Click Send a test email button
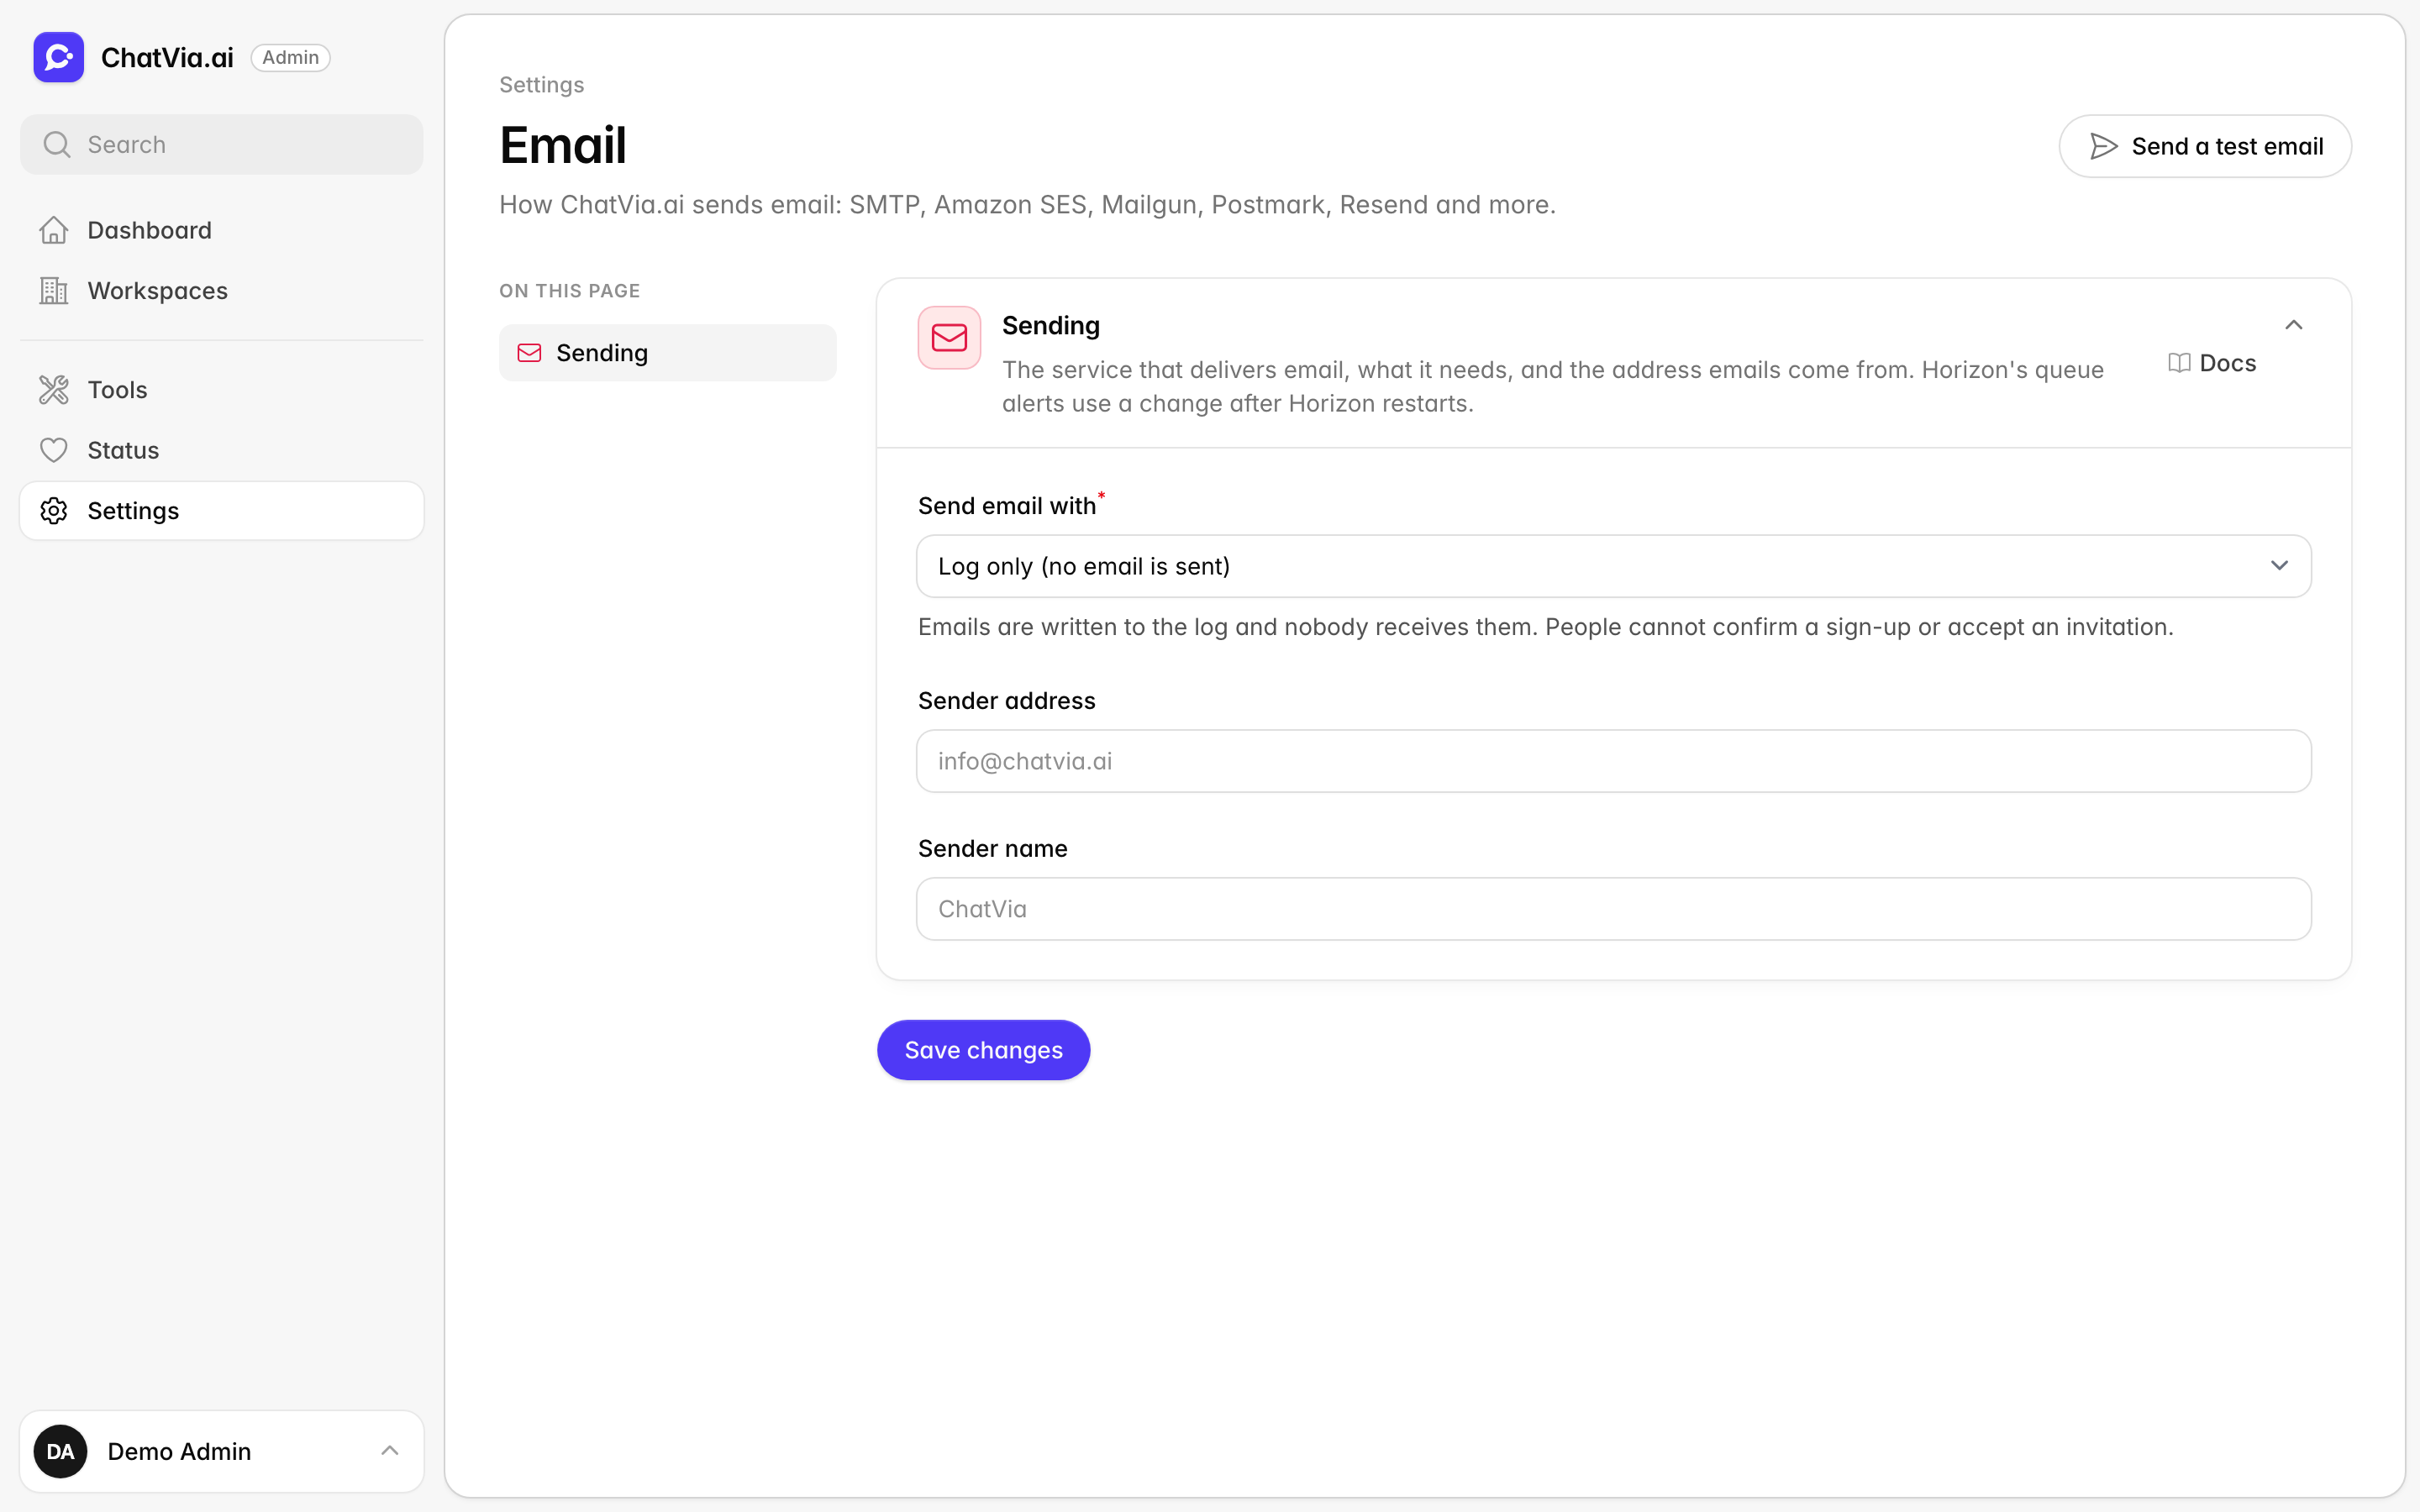Viewport: 2420px width, 1512px height. point(2205,146)
